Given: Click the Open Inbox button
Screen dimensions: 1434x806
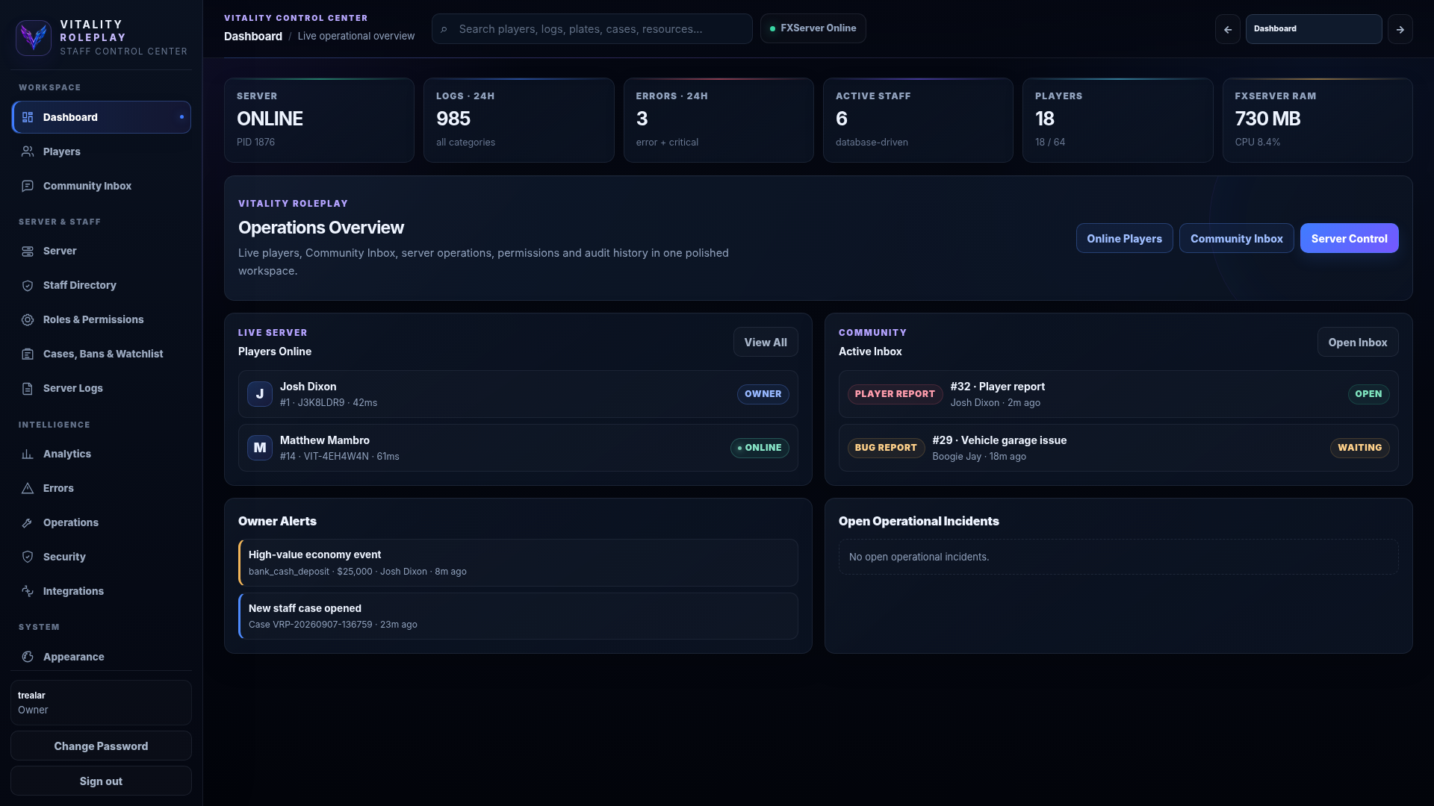Looking at the screenshot, I should tap(1357, 342).
